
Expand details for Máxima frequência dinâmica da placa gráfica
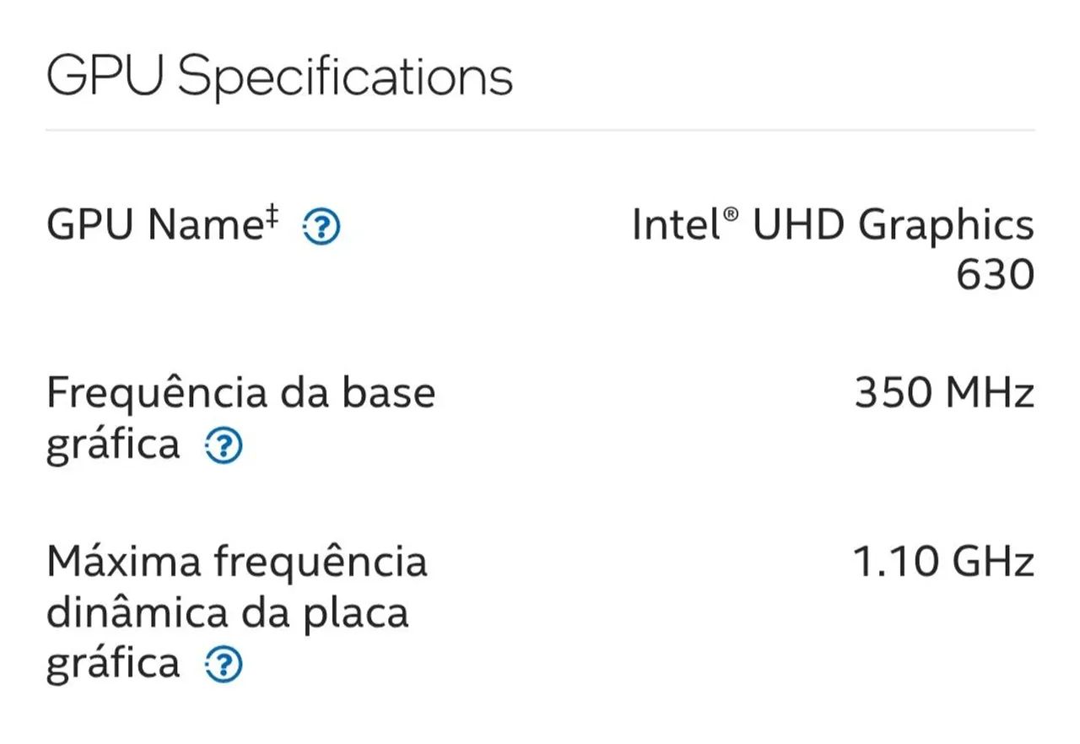[x=221, y=666]
